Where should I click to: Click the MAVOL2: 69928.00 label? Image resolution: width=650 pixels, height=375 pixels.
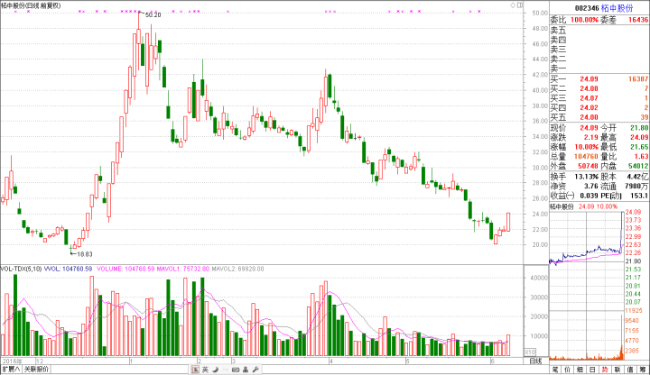(237, 269)
